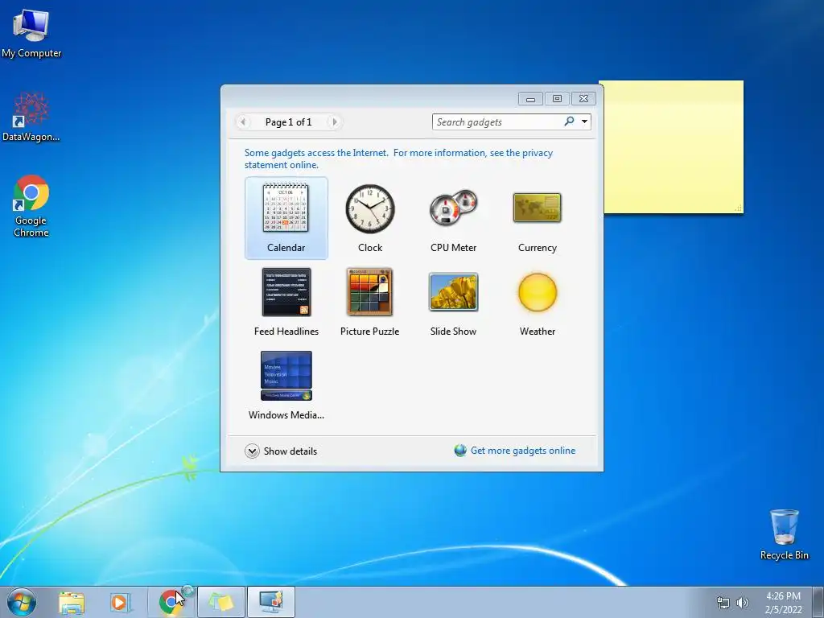824x618 pixels.
Task: Choose the CPU Meter gadget
Action: pos(454,208)
